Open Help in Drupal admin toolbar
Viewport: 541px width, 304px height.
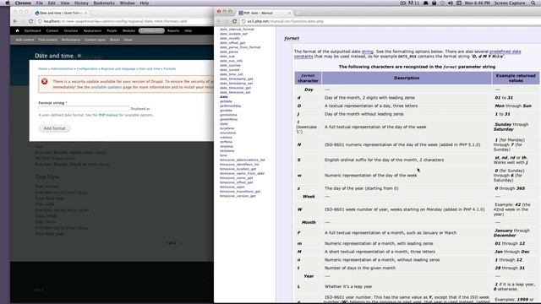tap(188, 30)
